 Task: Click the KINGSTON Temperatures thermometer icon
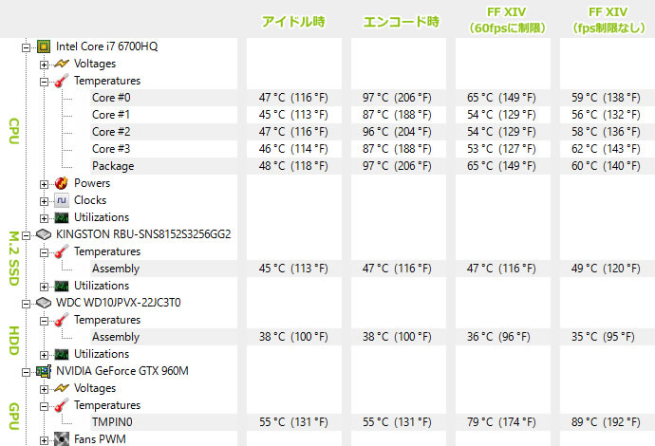(x=62, y=251)
